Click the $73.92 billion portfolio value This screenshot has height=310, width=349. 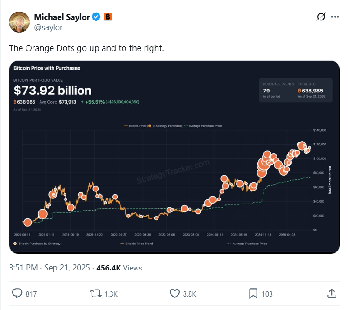[53, 90]
